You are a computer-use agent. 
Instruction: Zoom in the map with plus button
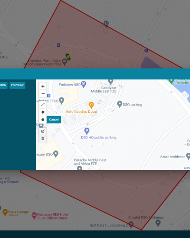43,86
